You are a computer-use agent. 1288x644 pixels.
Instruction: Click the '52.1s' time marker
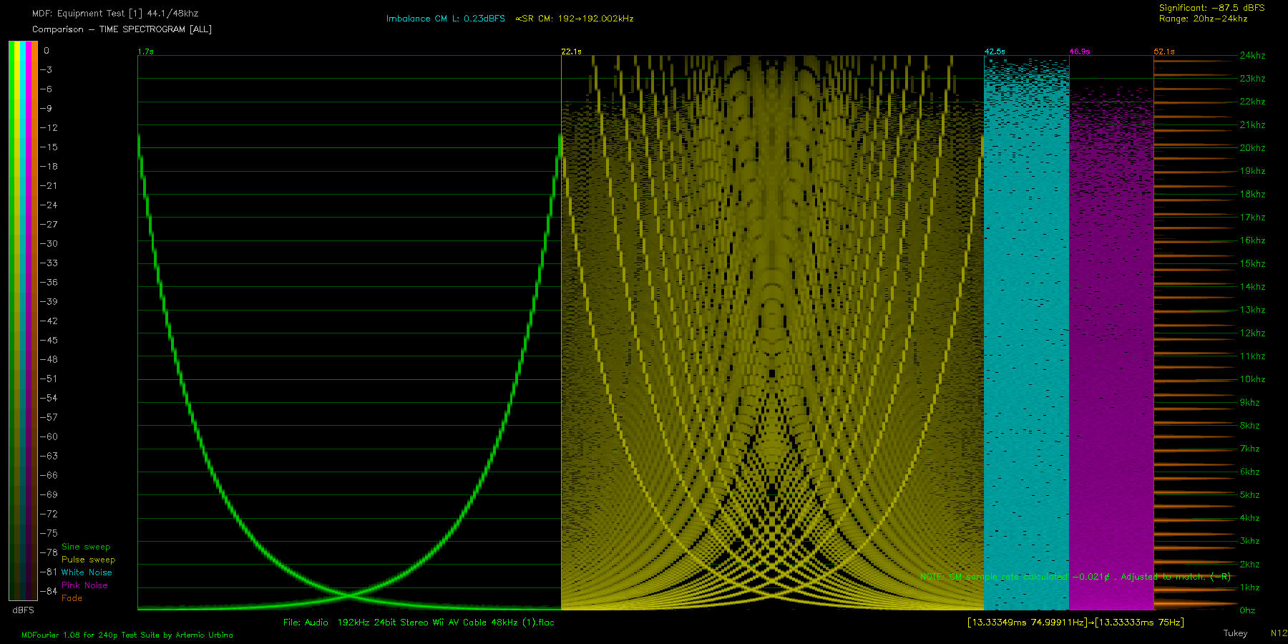[1164, 52]
